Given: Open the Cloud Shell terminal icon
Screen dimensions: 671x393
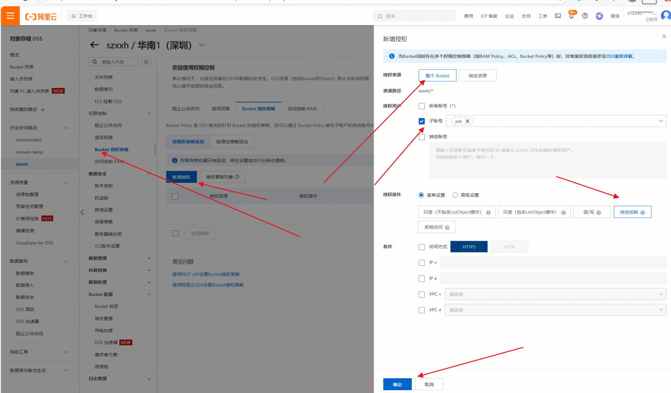Looking at the screenshot, I should 558,16.
